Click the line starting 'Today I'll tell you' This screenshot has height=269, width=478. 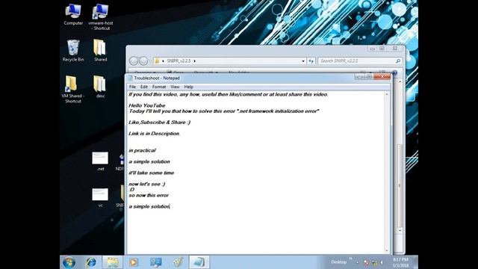(224, 111)
